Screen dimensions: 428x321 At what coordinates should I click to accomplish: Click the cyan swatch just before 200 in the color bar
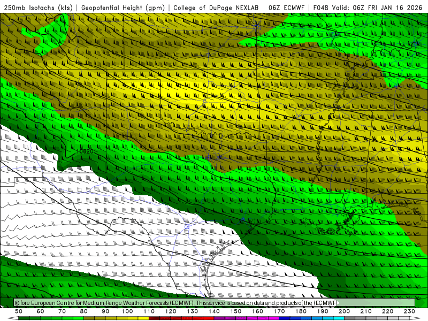pyautogui.click(x=339, y=318)
